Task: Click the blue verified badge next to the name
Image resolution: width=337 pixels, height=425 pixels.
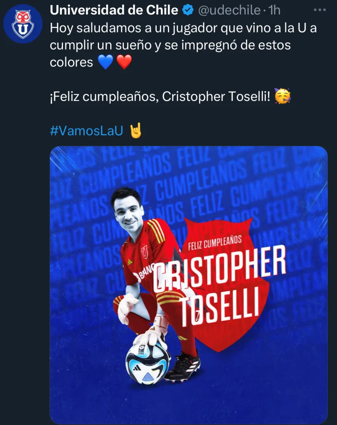Action: 188,9
